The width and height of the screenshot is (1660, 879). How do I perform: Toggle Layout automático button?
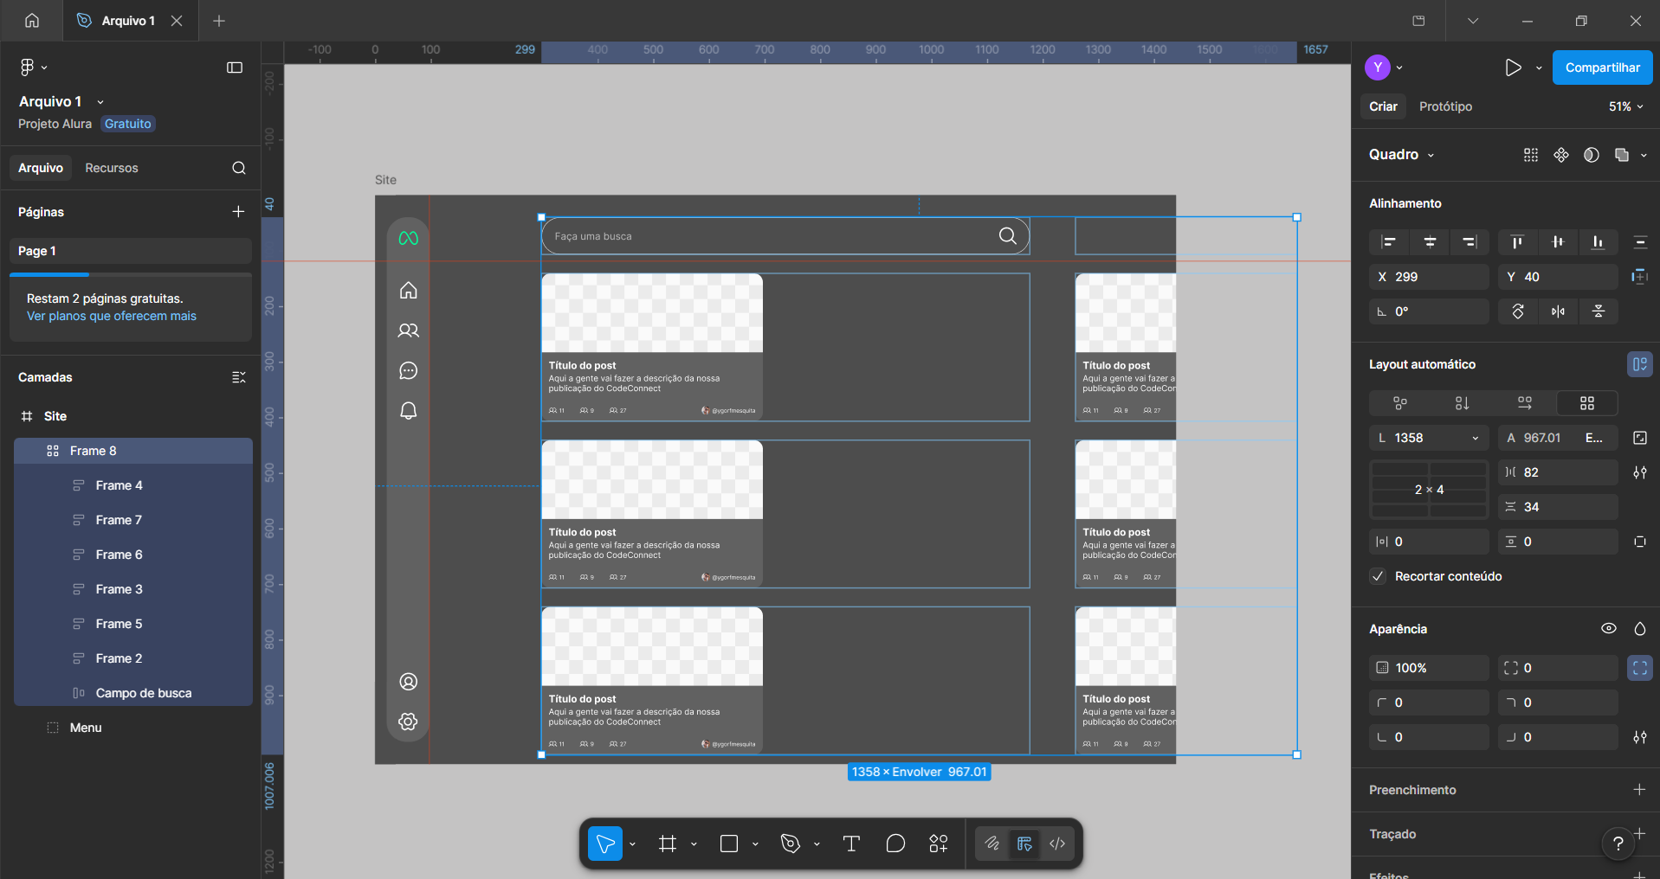[1640, 364]
